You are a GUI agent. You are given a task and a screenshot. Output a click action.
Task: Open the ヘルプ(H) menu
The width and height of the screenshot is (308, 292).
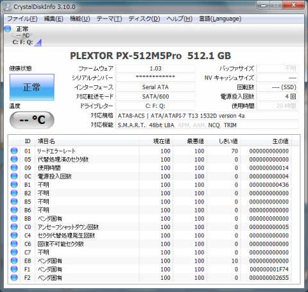pos(179,19)
